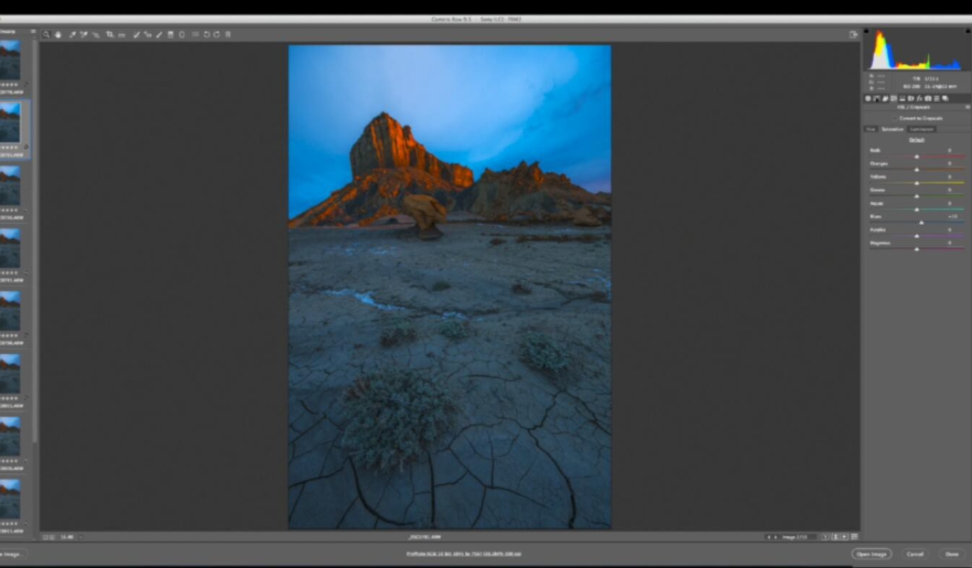Screen dimensions: 972x568
Task: Click the Purples saturation slider handle
Action: click(x=917, y=236)
